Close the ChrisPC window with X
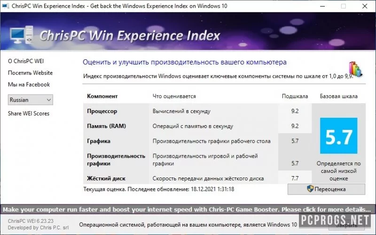Viewport: 376px width, 235px height. [x=365, y=6]
